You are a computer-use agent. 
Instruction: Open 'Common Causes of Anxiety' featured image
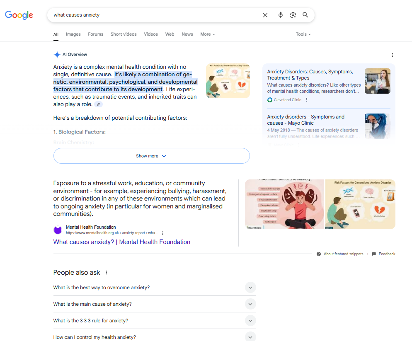[284, 204]
